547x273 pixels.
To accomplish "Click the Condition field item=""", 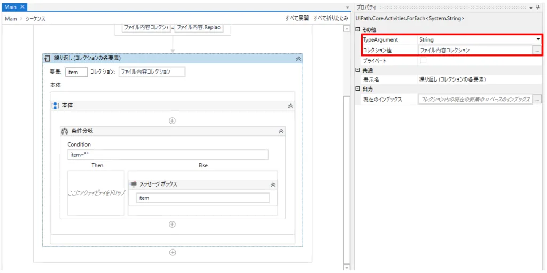I will 168,155.
